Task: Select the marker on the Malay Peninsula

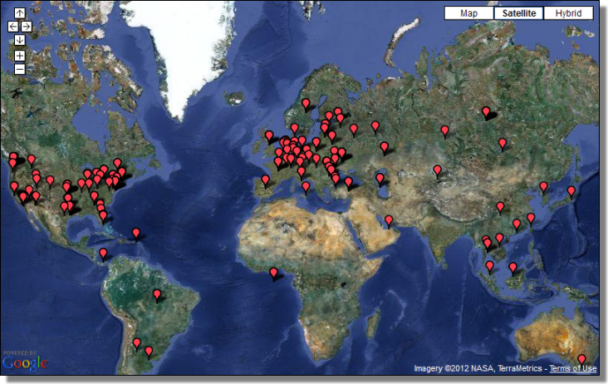Action: tap(490, 267)
